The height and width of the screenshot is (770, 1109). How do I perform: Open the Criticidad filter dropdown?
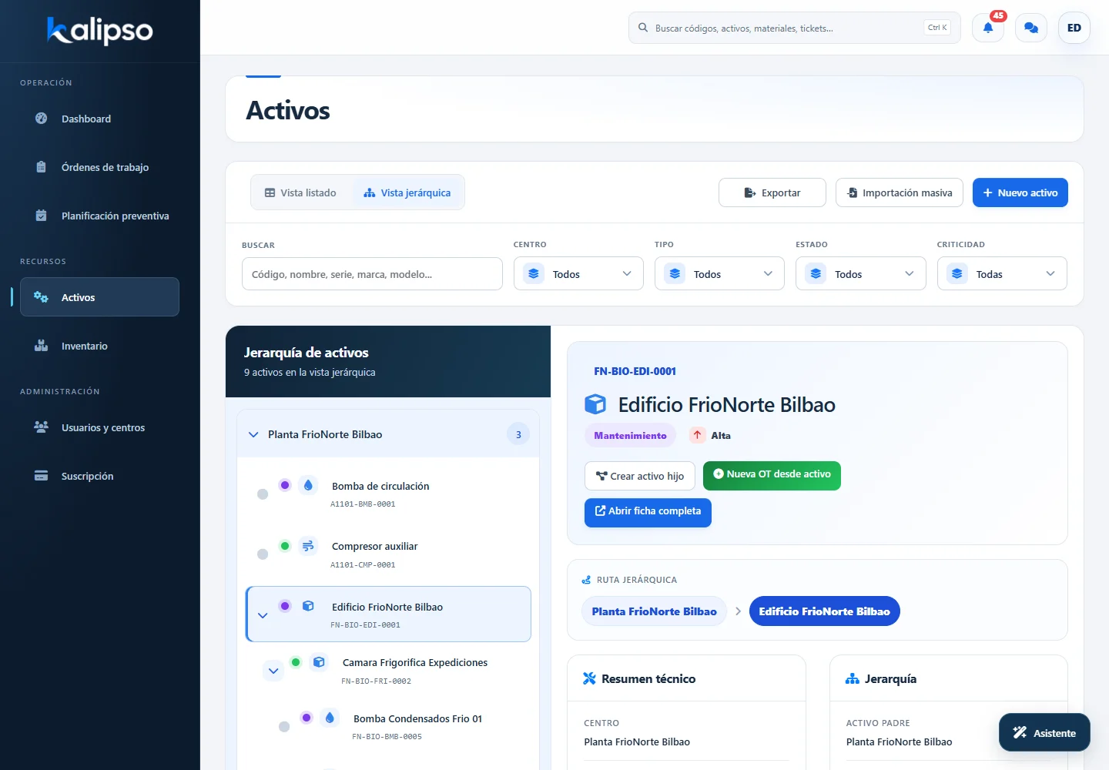tap(1002, 273)
